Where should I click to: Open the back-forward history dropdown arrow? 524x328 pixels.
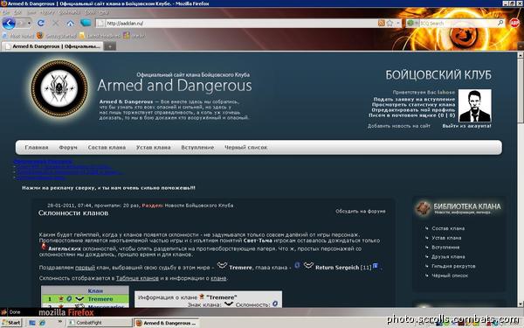pyautogui.click(x=30, y=23)
